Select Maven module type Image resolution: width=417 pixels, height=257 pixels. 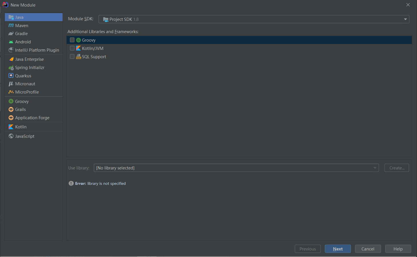pyautogui.click(x=34, y=25)
